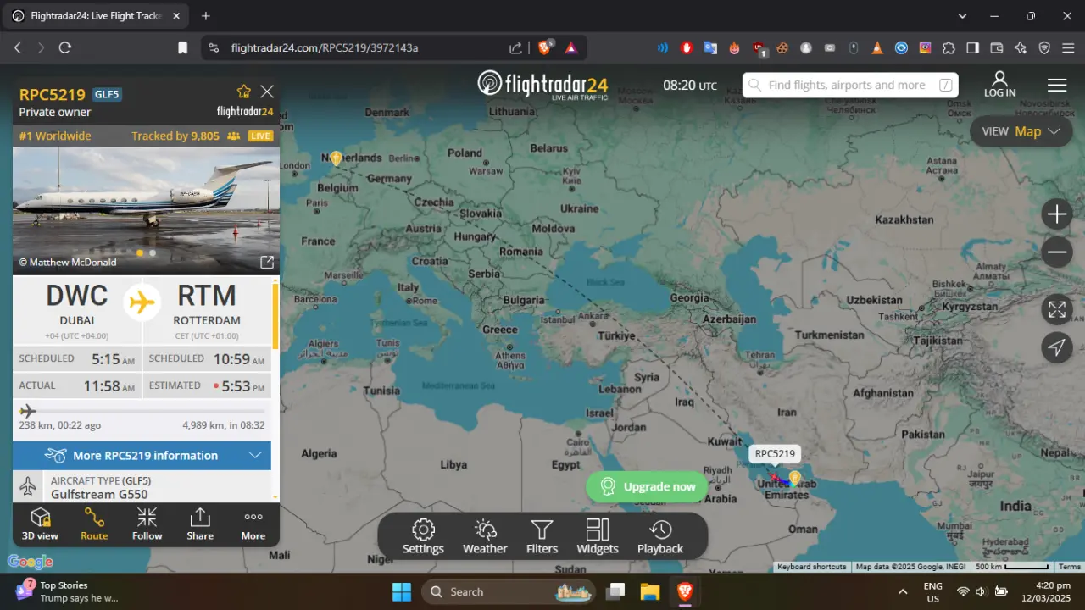Viewport: 1085px width, 610px height.
Task: Add RPC5219 to favorites with star icon
Action: [x=244, y=91]
